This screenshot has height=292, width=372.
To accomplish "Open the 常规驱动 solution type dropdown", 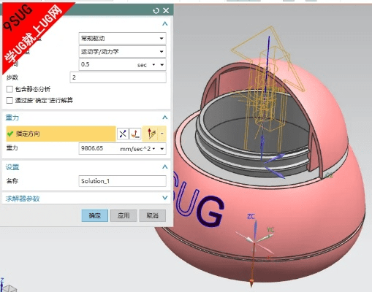I will pyautogui.click(x=122, y=39).
